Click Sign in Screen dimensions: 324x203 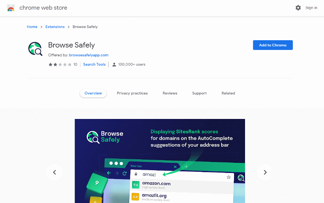(x=311, y=8)
